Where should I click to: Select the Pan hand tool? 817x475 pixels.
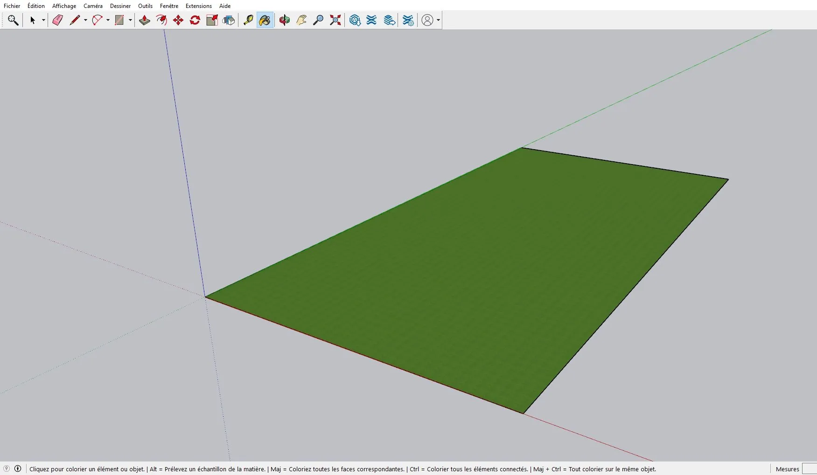(x=301, y=20)
